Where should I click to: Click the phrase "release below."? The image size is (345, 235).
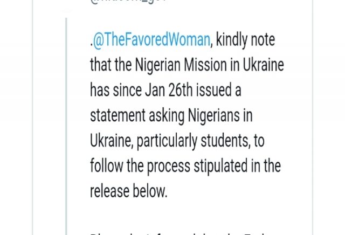pyautogui.click(x=129, y=190)
